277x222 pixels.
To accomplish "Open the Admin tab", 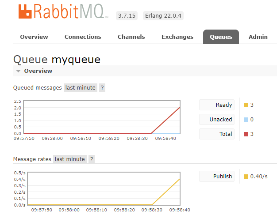I will [258, 37].
